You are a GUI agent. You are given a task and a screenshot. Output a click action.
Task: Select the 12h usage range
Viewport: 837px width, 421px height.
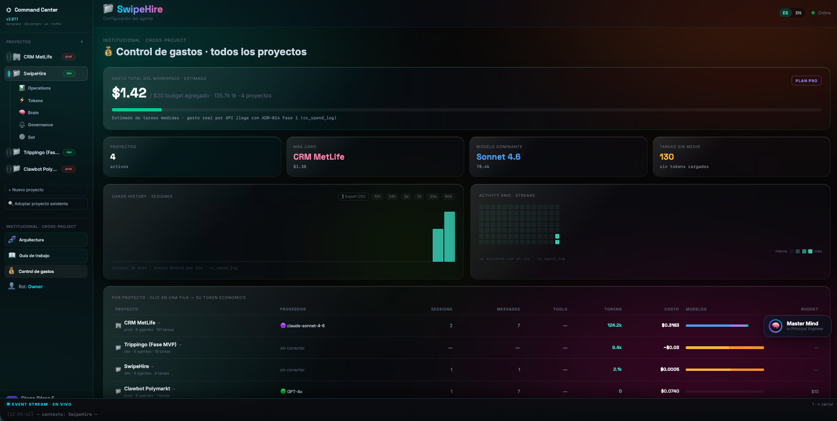click(x=377, y=196)
